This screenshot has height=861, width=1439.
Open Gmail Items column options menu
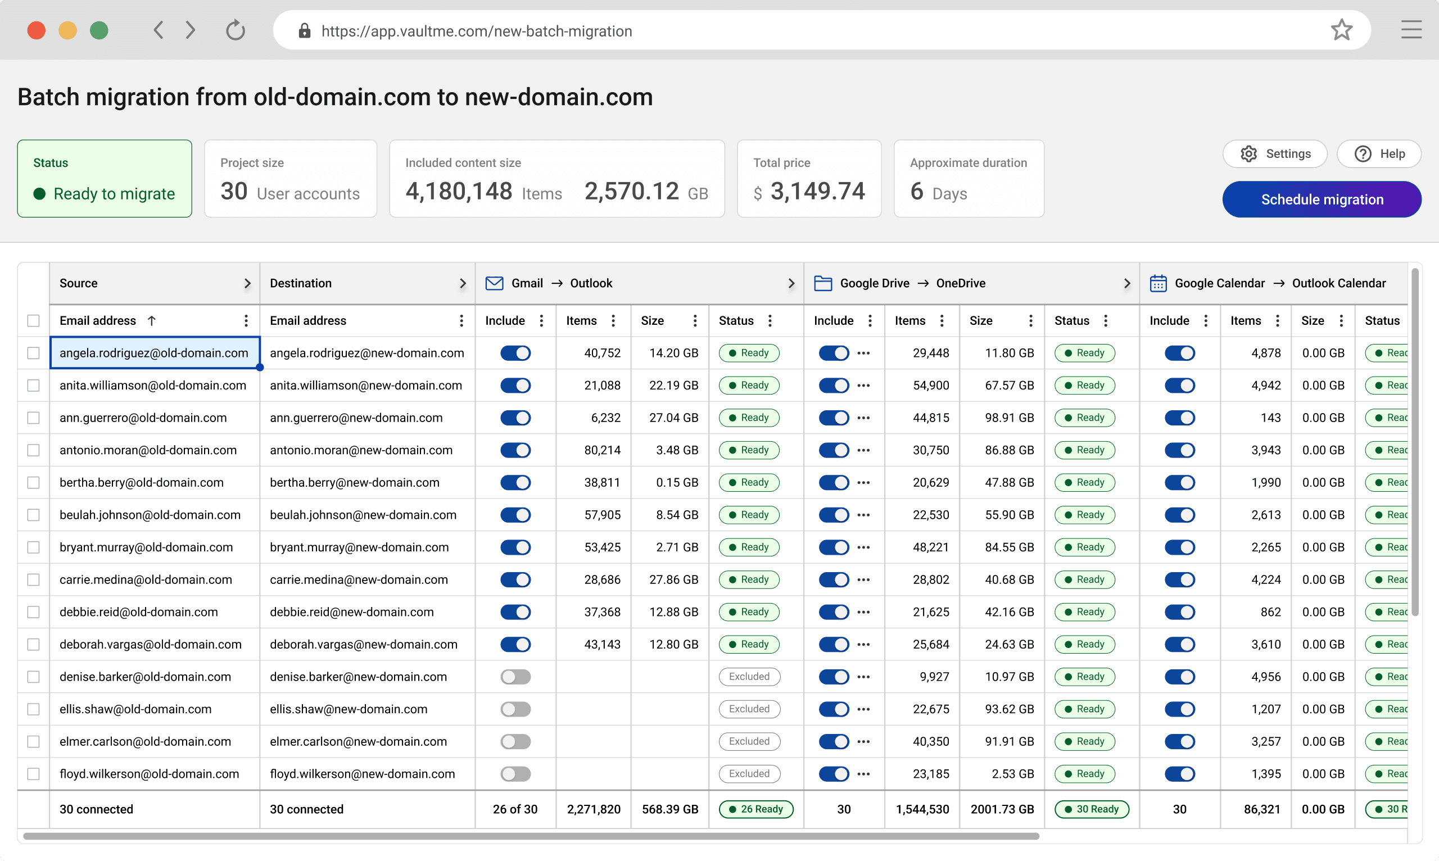coord(613,321)
